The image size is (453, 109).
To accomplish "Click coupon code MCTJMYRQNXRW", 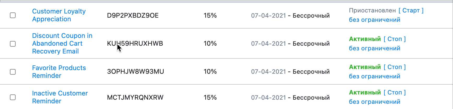I will pos(135,98).
